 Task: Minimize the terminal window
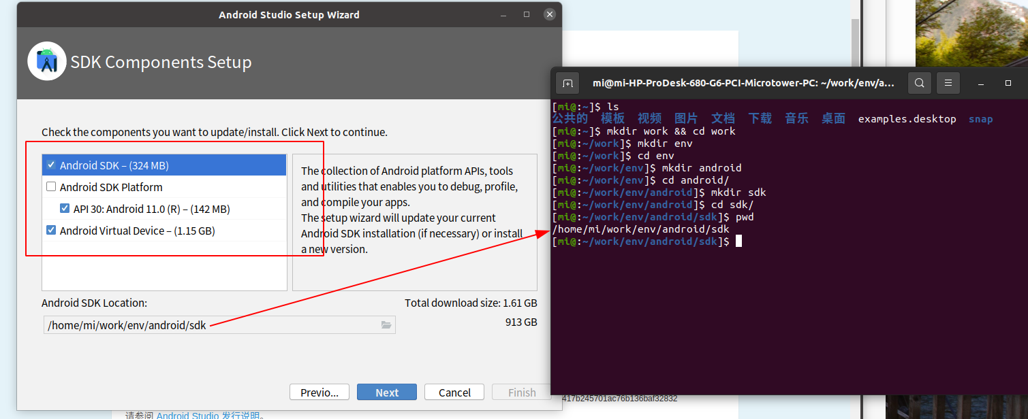(981, 84)
